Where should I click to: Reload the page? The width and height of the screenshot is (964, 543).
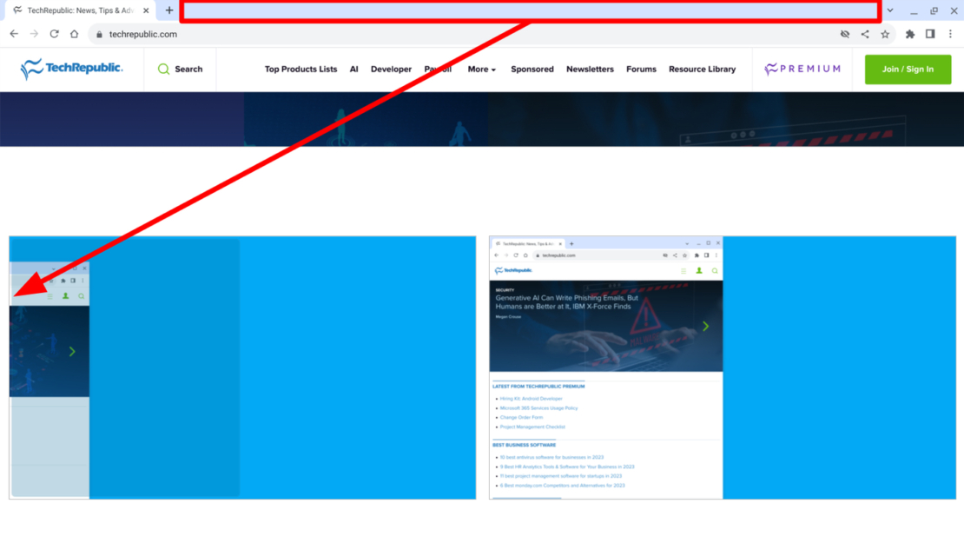coord(54,34)
